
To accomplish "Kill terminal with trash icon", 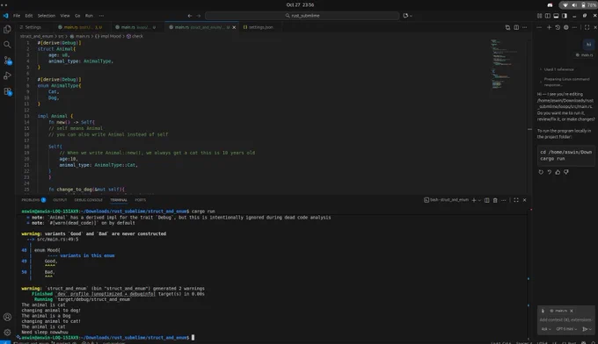I will tap(495, 200).
